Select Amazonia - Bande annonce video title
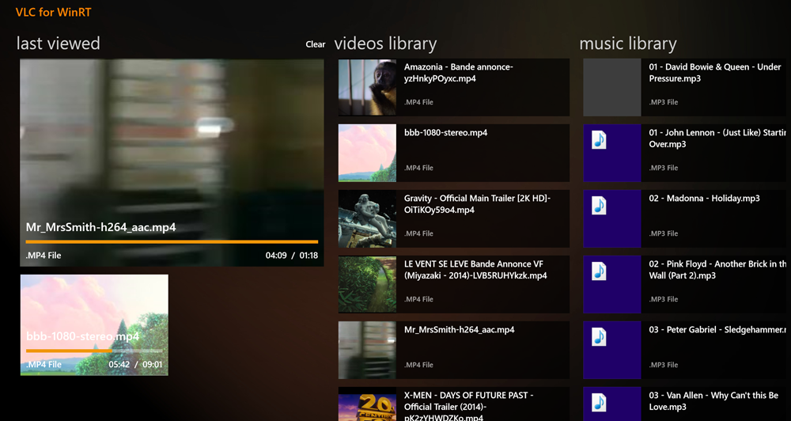The width and height of the screenshot is (791, 421). [x=459, y=73]
